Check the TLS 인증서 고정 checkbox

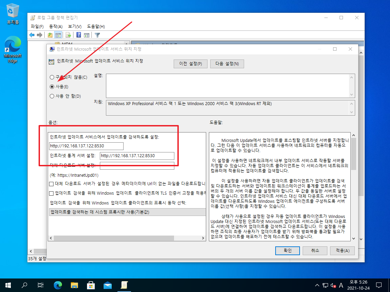51,193
